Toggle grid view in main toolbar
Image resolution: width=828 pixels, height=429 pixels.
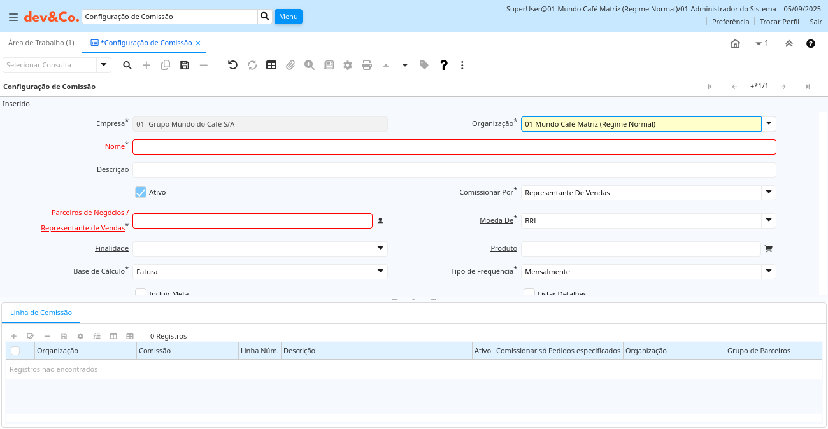point(271,65)
